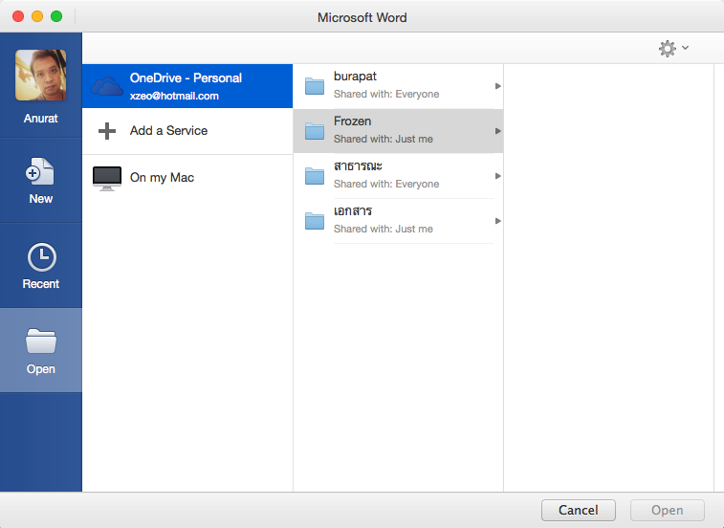Click the Cancel button
This screenshot has width=724, height=528.
pyautogui.click(x=578, y=510)
